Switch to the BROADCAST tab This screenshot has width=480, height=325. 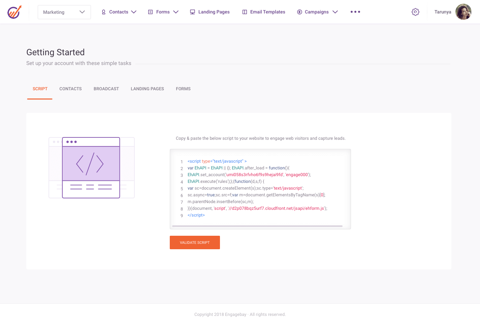click(x=106, y=89)
